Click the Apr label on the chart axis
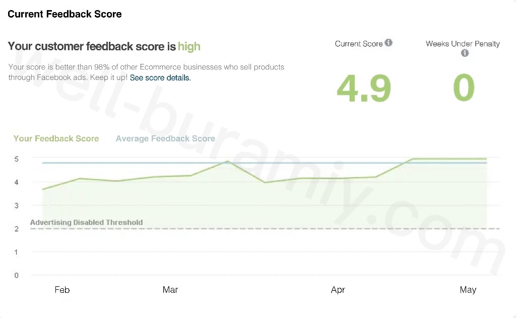This screenshot has width=516, height=318. pos(338,290)
